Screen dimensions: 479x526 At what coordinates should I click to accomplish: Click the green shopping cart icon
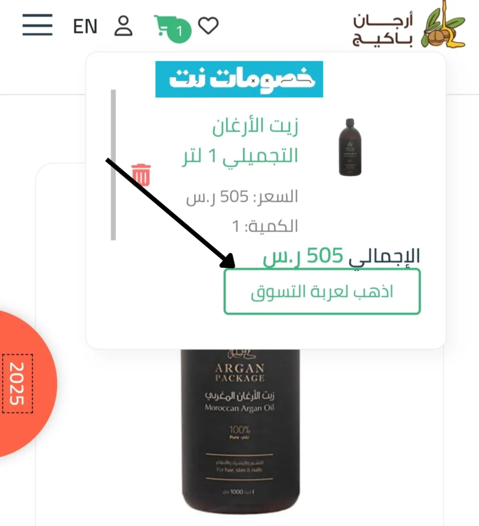click(163, 25)
